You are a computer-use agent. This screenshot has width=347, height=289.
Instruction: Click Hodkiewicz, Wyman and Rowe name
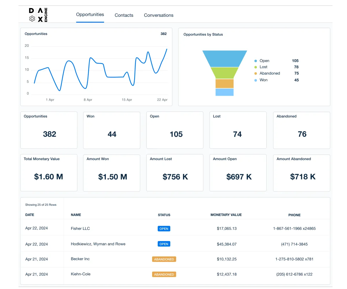(98, 244)
